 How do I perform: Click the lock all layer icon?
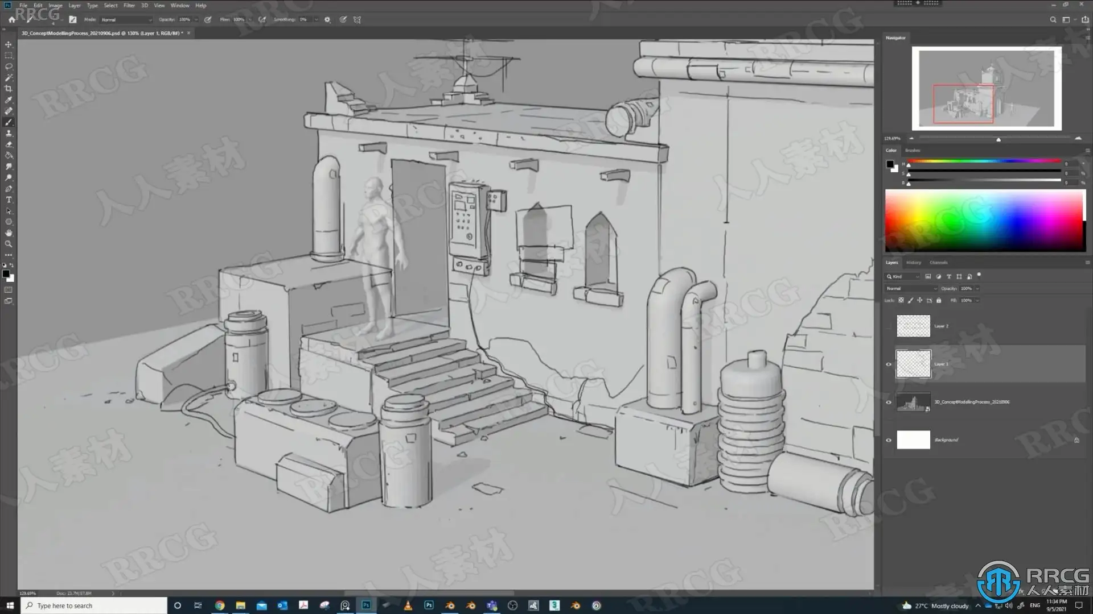tap(939, 300)
